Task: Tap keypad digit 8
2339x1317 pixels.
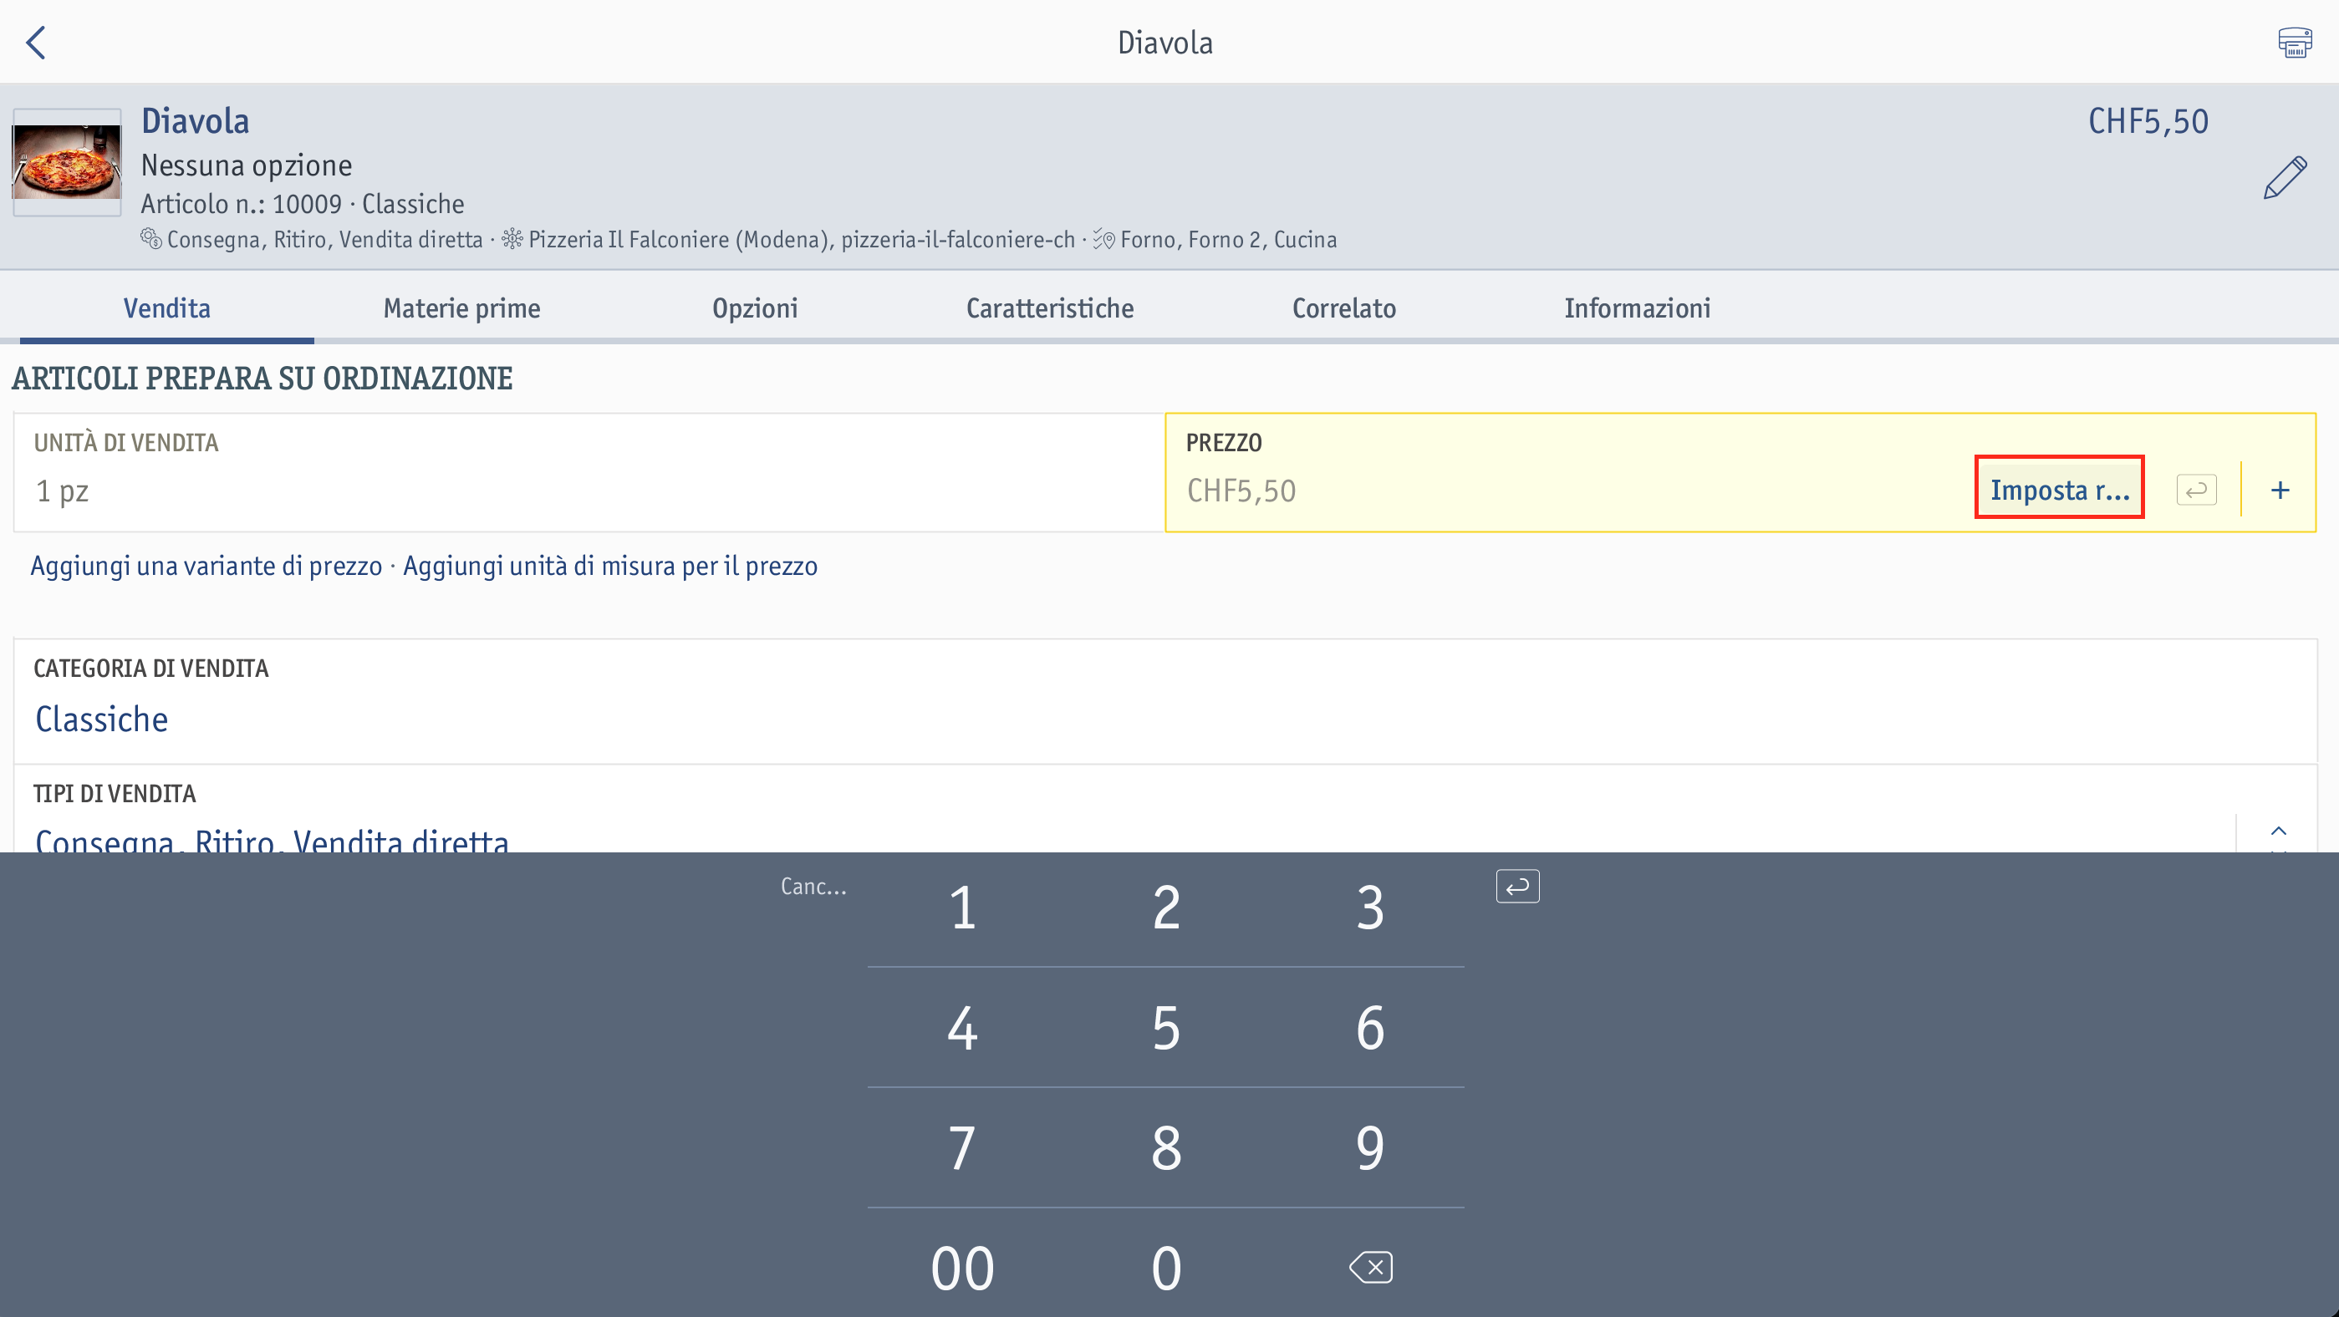Action: (x=1166, y=1147)
